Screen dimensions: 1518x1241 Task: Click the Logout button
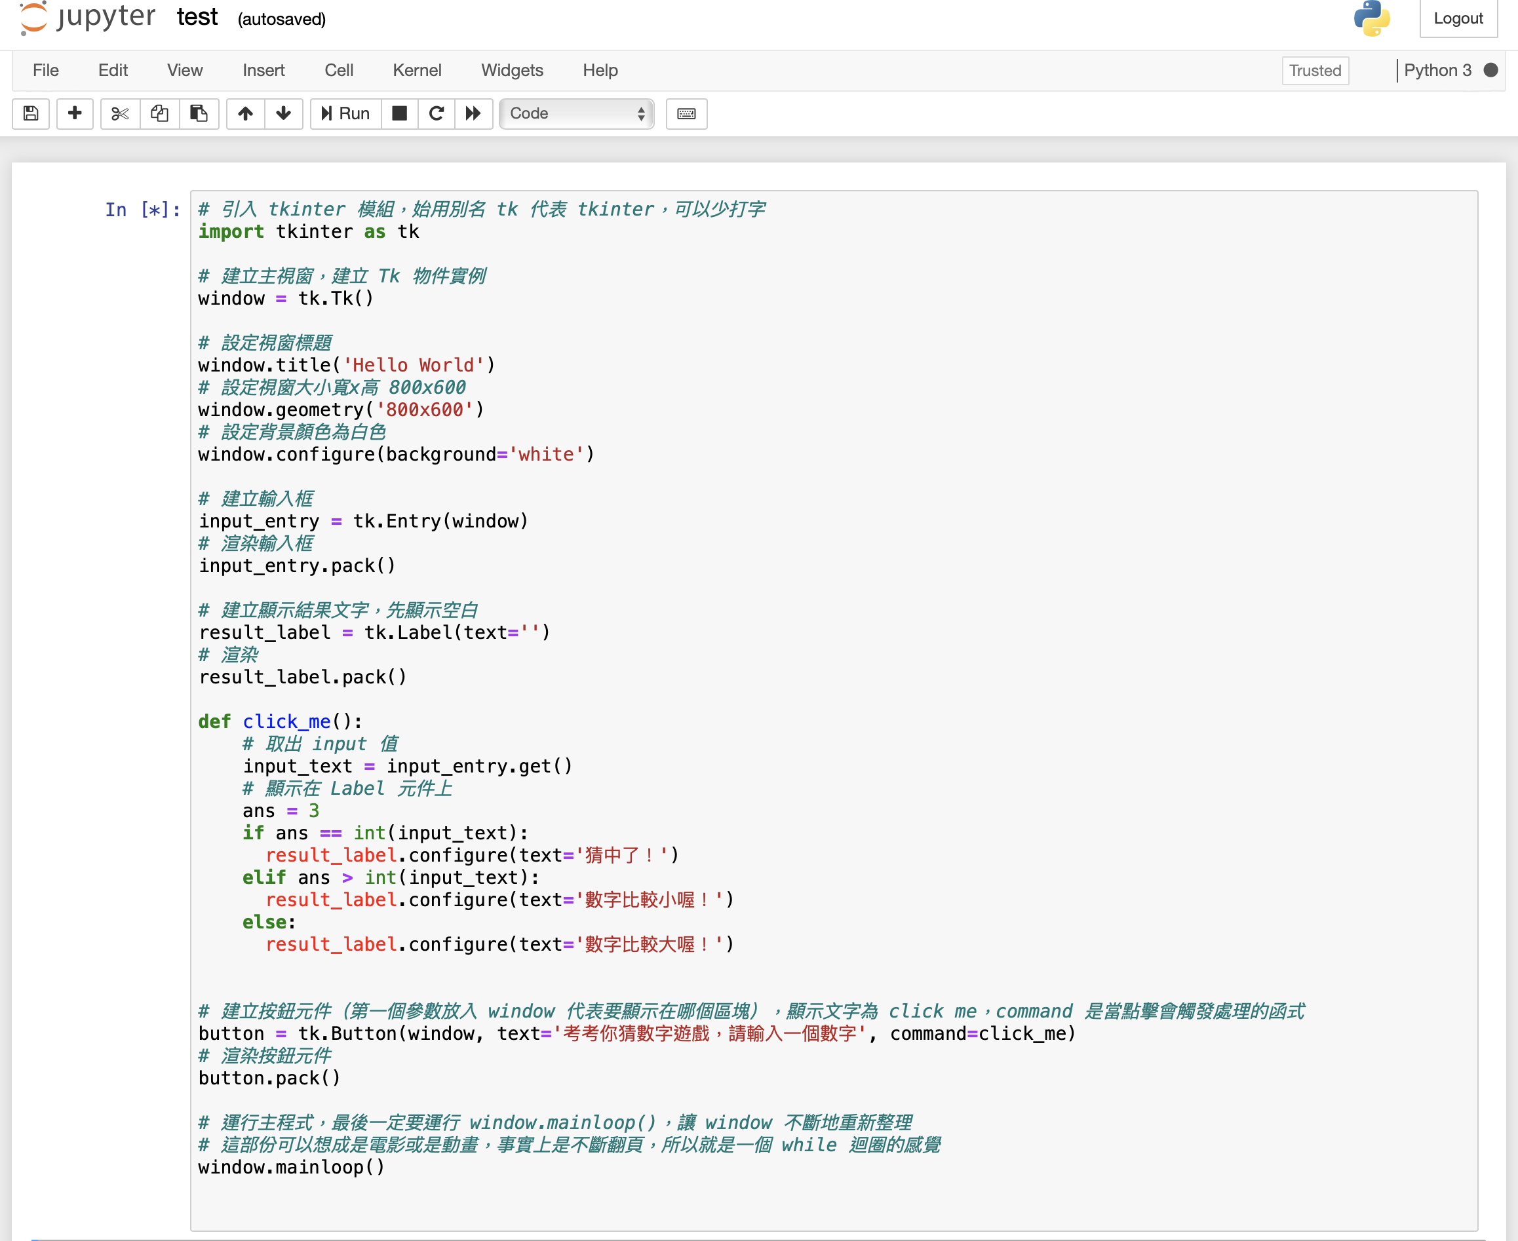pos(1457,18)
